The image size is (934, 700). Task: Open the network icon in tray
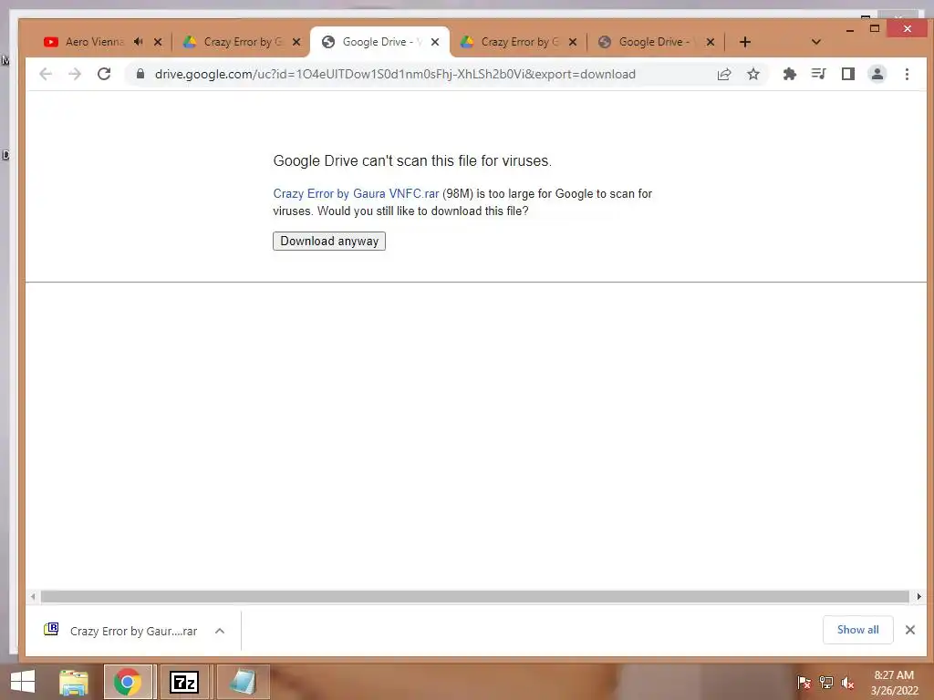coord(826,683)
